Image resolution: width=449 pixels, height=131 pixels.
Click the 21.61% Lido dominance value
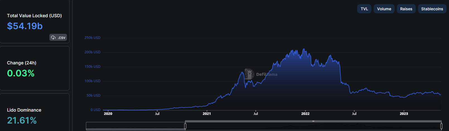(22, 120)
